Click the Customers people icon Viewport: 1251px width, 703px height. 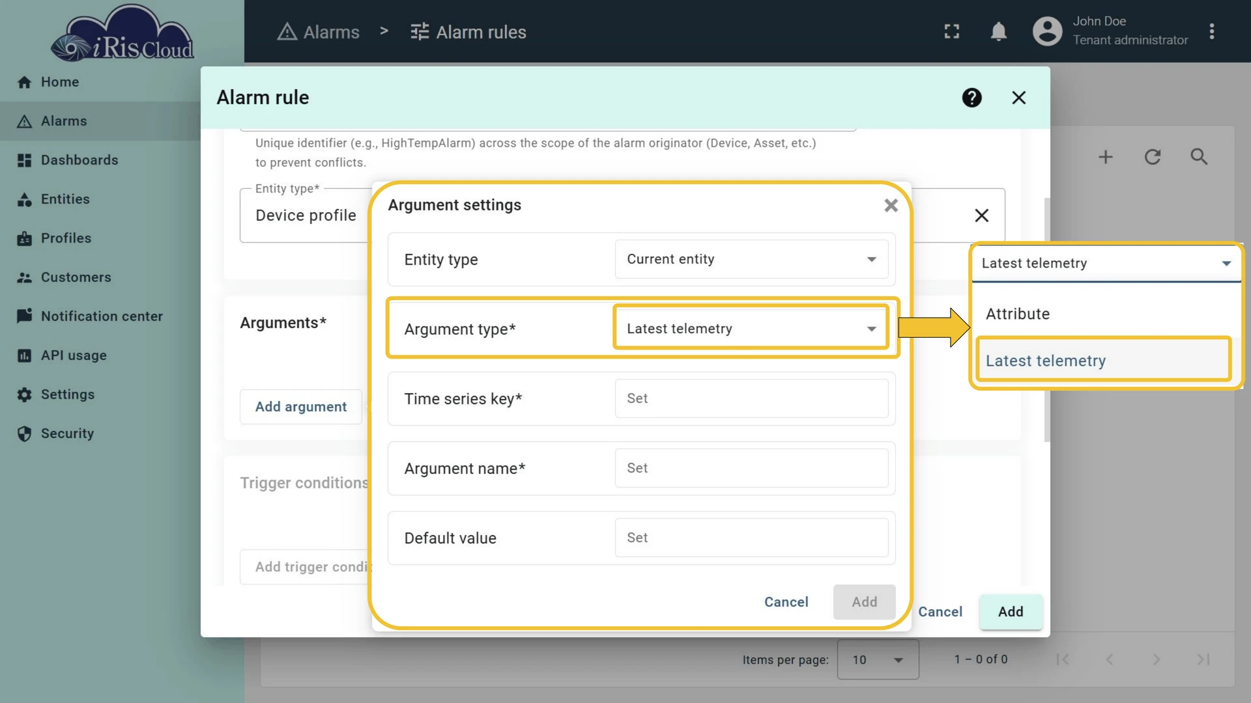point(24,278)
